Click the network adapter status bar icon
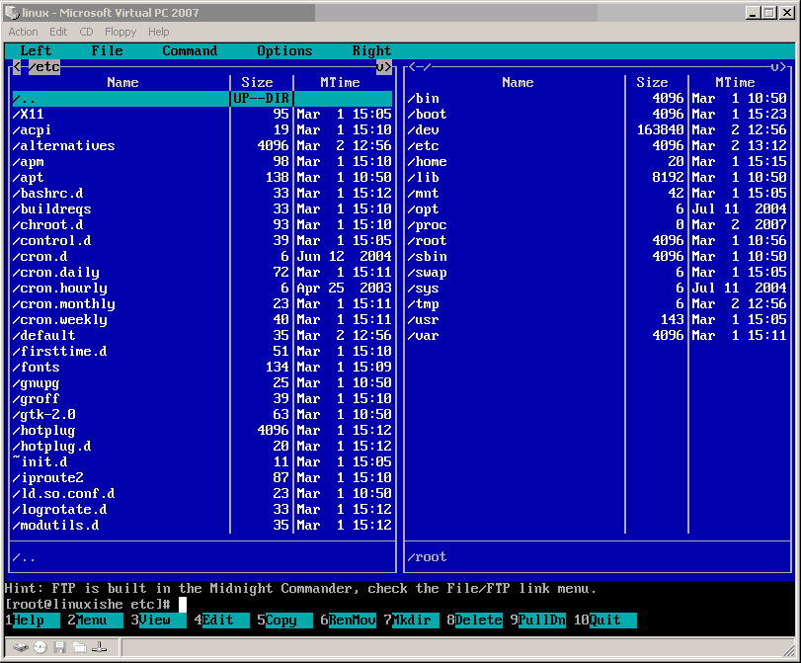The height and width of the screenshot is (663, 801). click(99, 647)
